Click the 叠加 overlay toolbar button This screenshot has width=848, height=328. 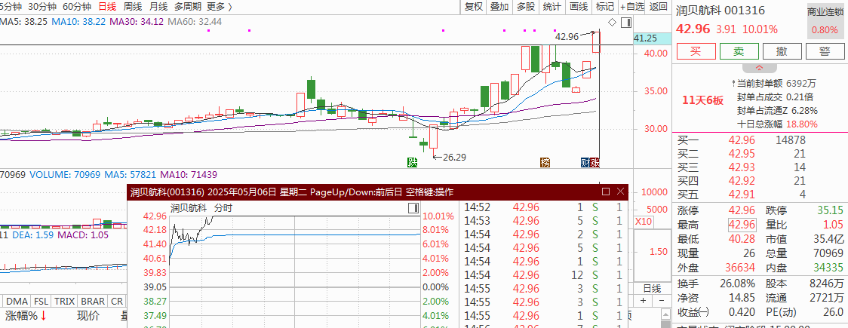pos(499,7)
